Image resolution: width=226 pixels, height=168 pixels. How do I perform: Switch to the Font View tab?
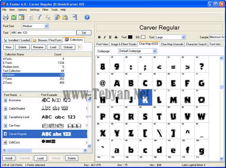[102, 44]
